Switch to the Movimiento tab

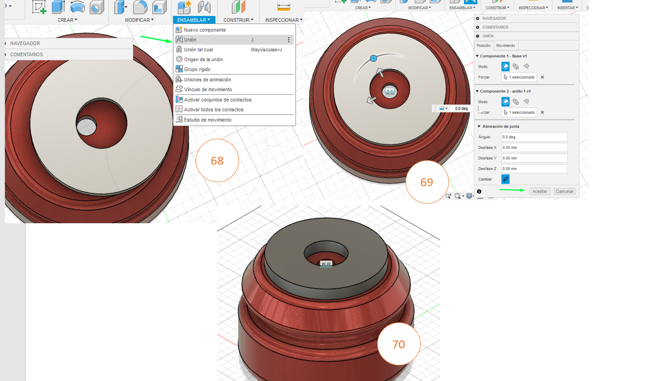tap(506, 45)
